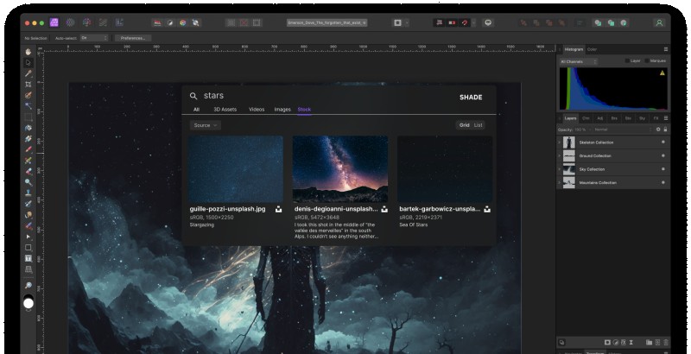The height and width of the screenshot is (354, 691).
Task: Select the Rectangular Marquee tool
Action: click(29, 117)
